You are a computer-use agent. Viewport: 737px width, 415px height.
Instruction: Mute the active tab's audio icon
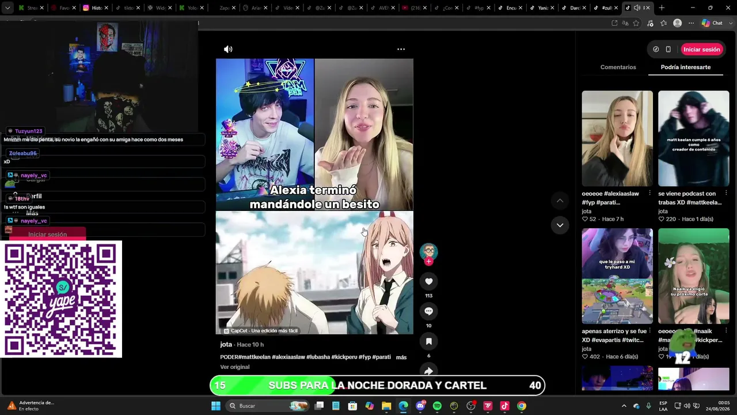pyautogui.click(x=637, y=8)
